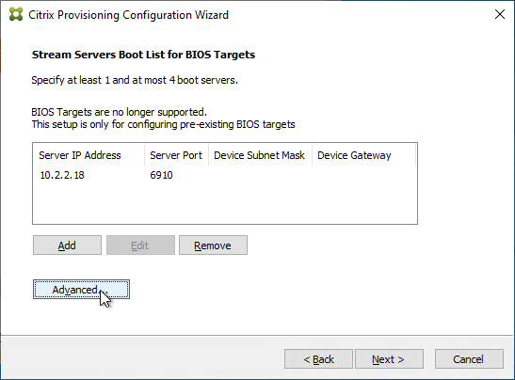
Task: Click the blank subnet mask cell of 10.2.2.18 row
Action: (260, 175)
